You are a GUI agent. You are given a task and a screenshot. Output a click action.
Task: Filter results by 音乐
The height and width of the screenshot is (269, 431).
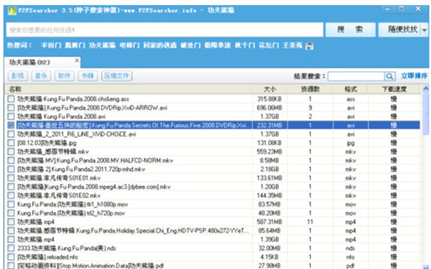point(41,76)
